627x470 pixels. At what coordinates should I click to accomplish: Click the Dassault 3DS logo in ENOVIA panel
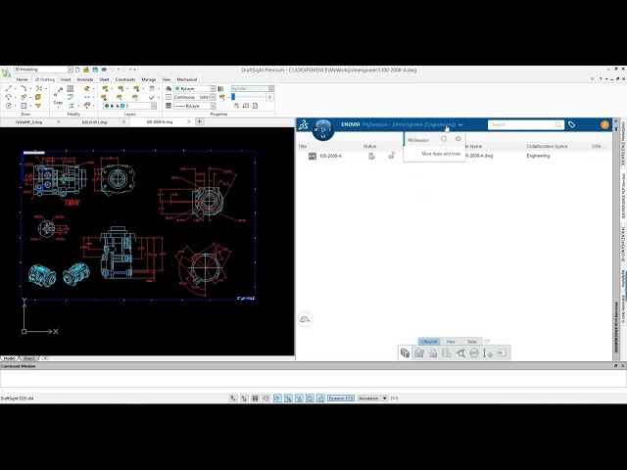coord(303,125)
